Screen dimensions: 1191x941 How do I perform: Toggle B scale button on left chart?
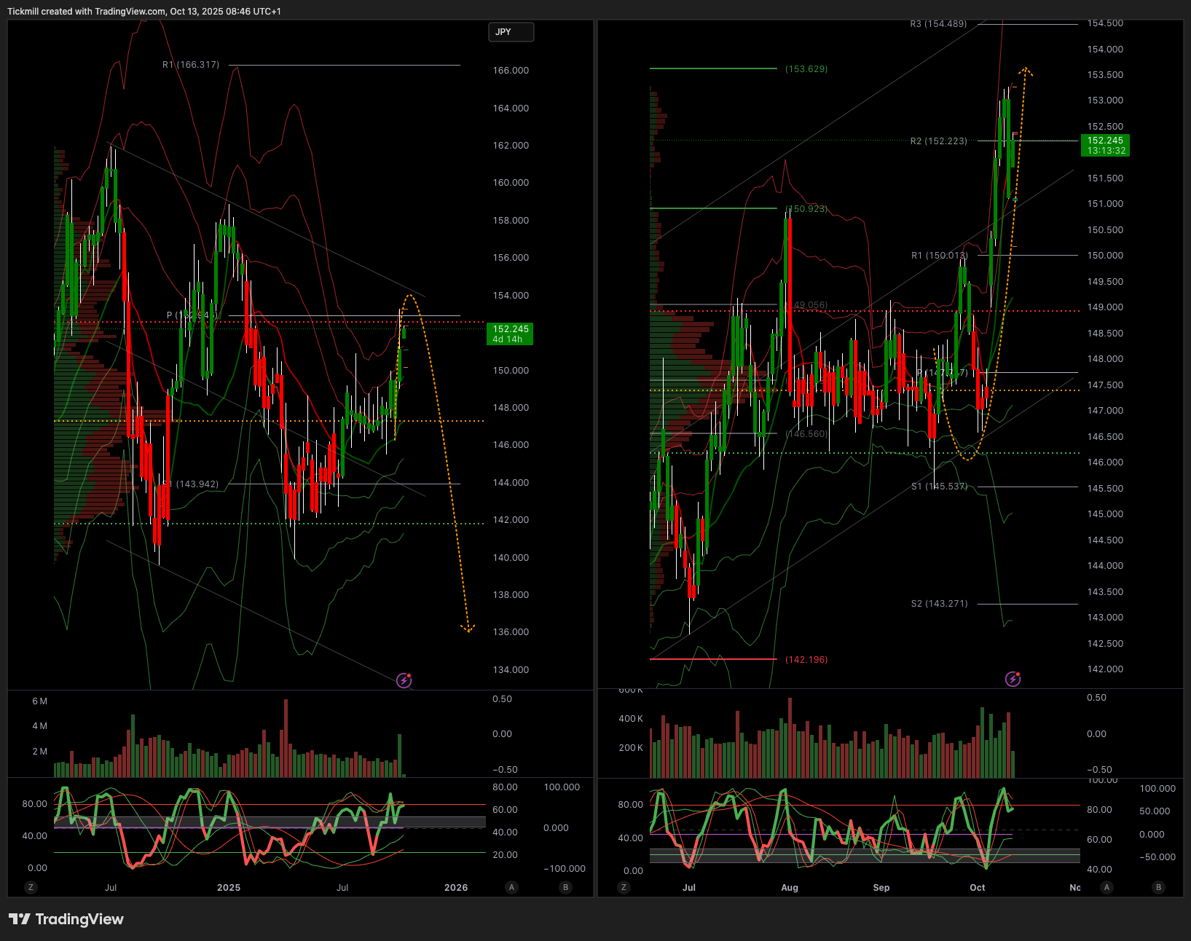[x=565, y=887]
